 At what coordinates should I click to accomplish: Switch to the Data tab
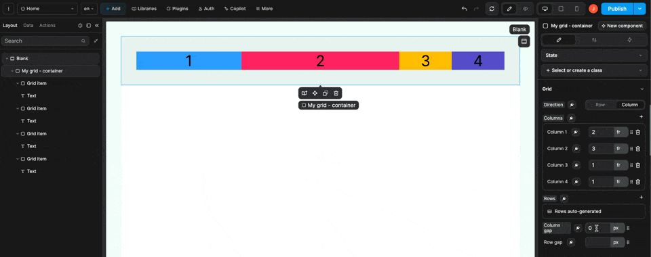28,25
